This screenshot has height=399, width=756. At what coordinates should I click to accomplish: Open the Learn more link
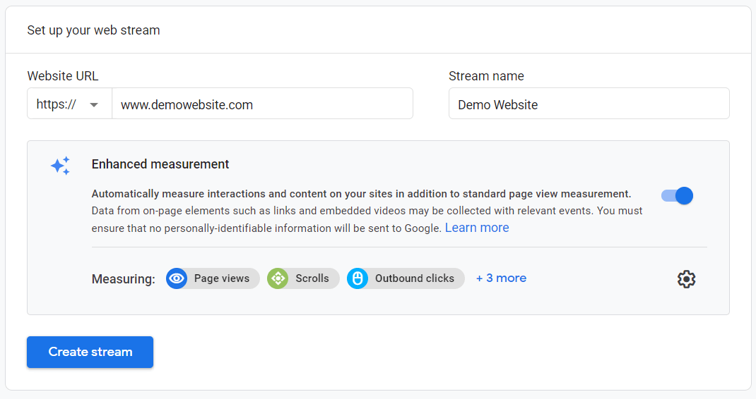477,228
